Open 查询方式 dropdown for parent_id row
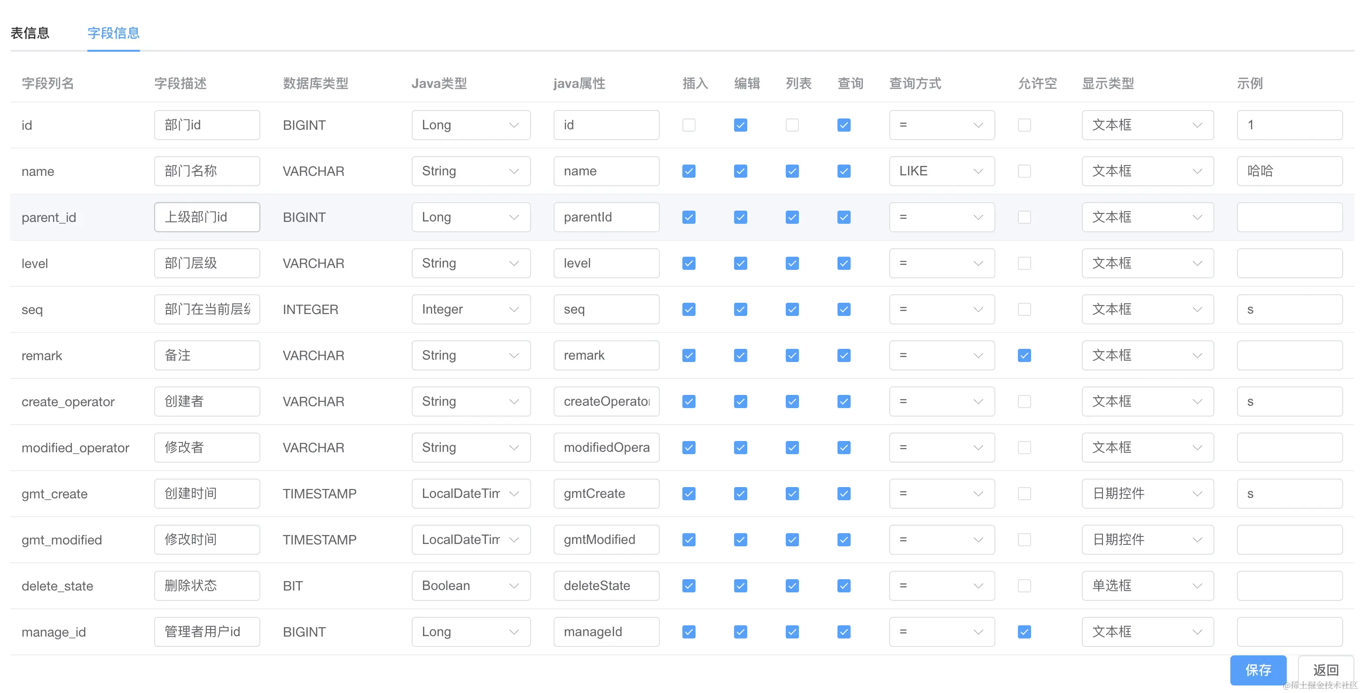The width and height of the screenshot is (1361, 693). (x=941, y=217)
